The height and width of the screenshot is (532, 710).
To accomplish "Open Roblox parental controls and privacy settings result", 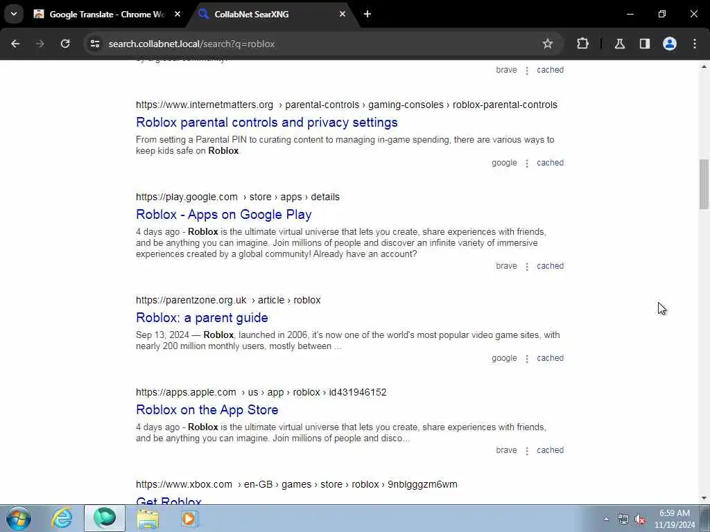I will coord(267,122).
